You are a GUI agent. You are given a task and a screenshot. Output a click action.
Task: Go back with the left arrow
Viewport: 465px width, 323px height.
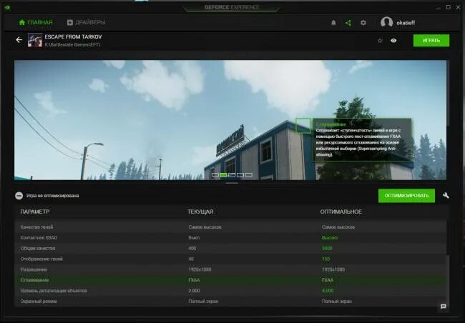click(x=19, y=40)
